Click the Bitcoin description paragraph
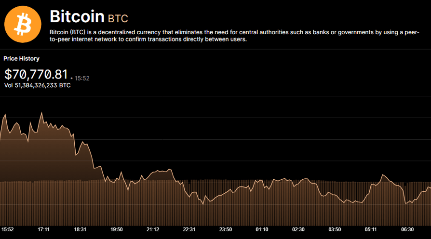Image resolution: width=431 pixels, height=239 pixels. coord(234,36)
